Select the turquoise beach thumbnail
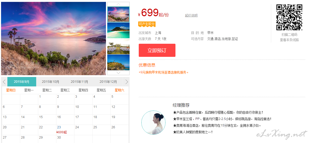The width and height of the screenshot is (310, 143). click(119, 30)
